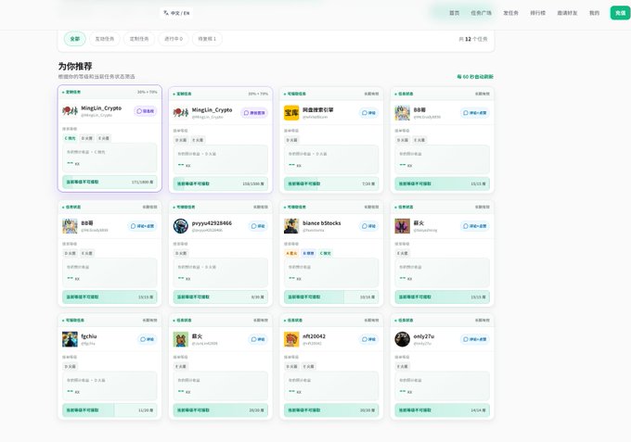Click the purple 蘇火 avatar
This screenshot has height=442, width=631.
[402, 226]
